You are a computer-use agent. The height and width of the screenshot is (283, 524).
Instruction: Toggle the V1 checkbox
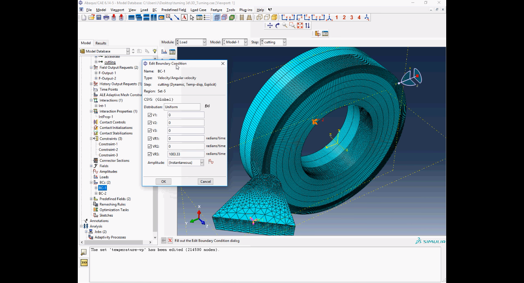pos(150,115)
